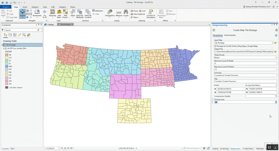Image resolution: width=279 pixels, height=151 pixels.
Task: Toggle cb_2015_us_county_20m layer visibility
Action: point(6,48)
